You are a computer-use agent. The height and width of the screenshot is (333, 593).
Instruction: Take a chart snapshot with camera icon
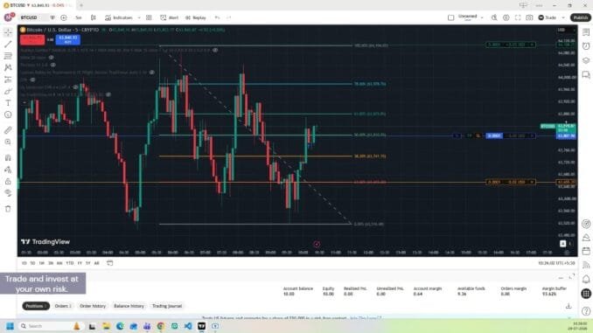coord(529,17)
